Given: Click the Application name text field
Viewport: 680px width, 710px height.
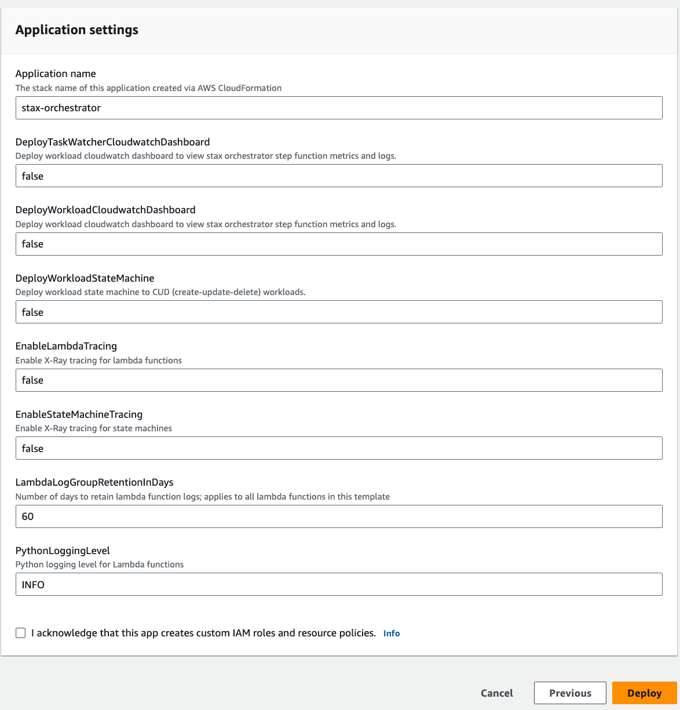Looking at the screenshot, I should click(339, 108).
